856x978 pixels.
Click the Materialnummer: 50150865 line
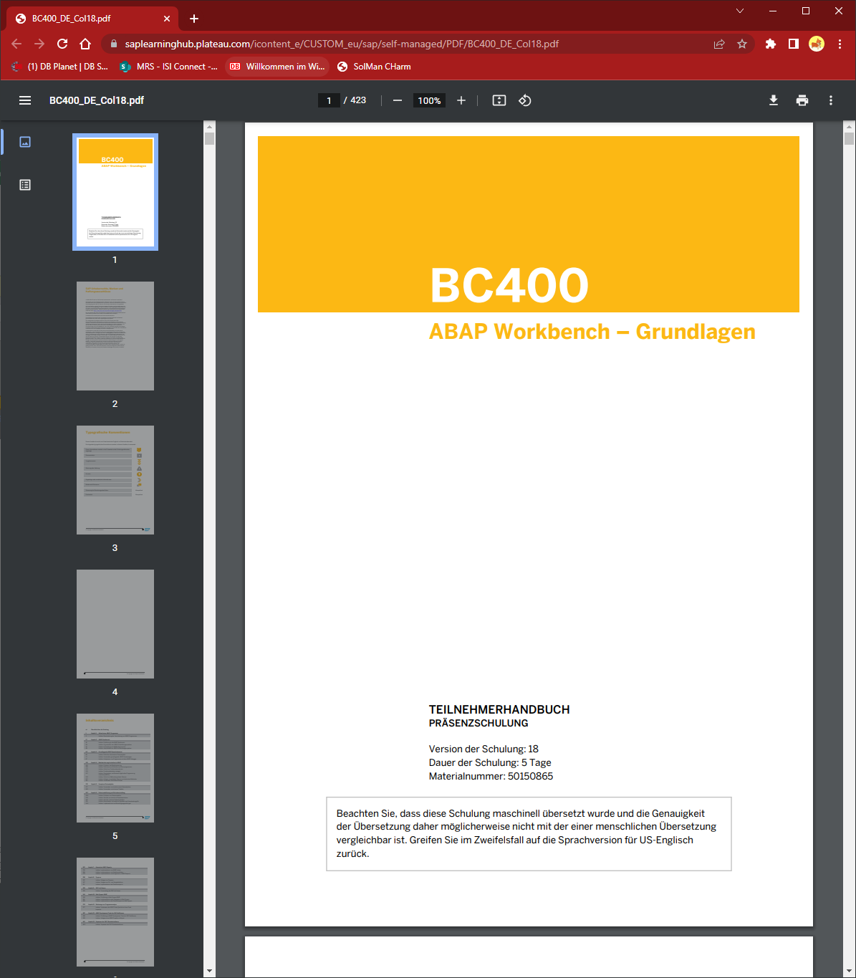pos(491,776)
